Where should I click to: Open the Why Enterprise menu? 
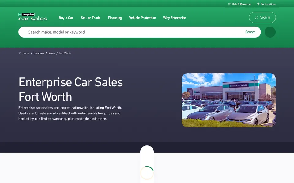[x=174, y=18]
